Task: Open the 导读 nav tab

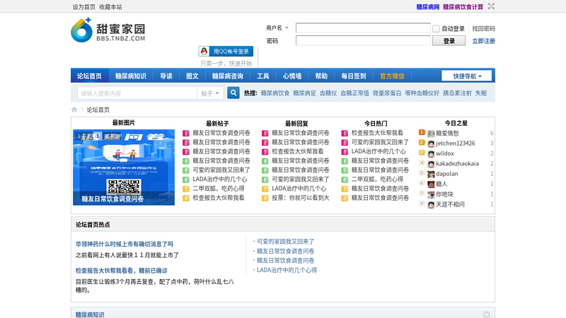Action: click(166, 76)
